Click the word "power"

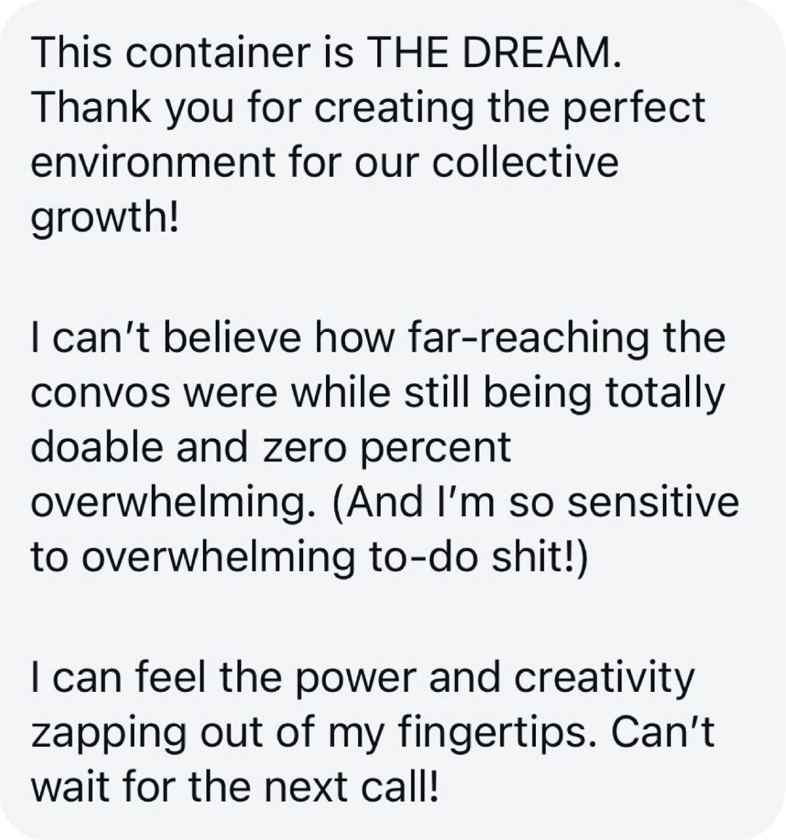[x=356, y=677]
